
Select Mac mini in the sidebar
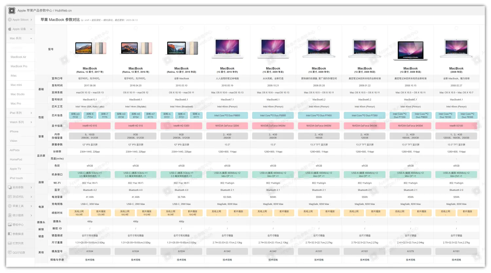pos(16,85)
